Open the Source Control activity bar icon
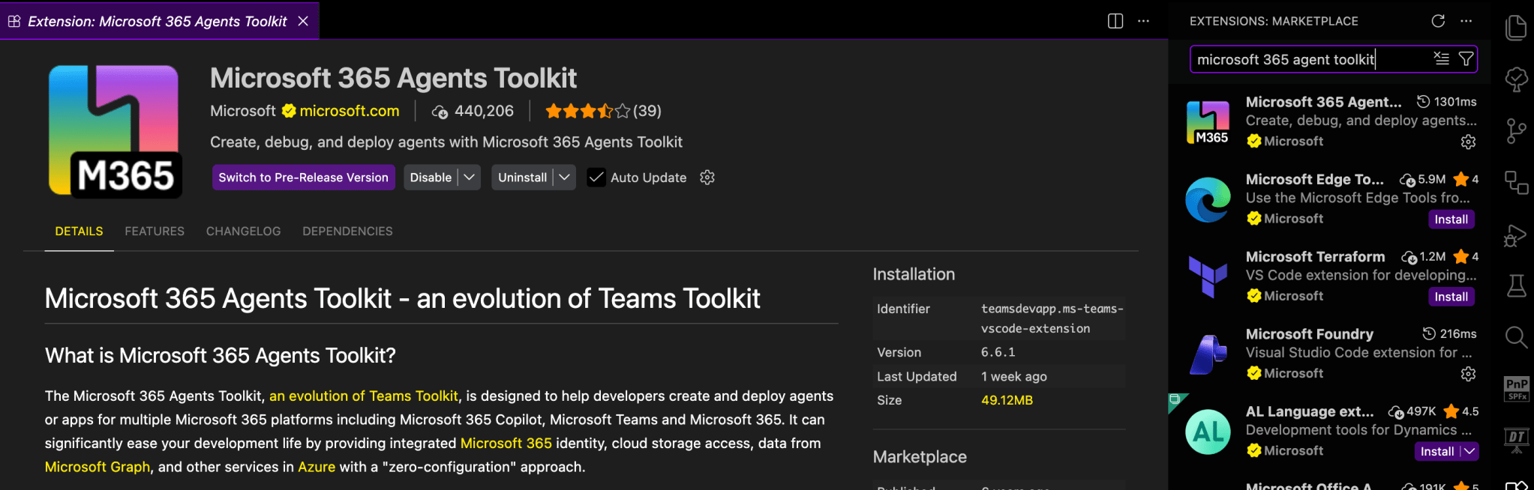 click(x=1516, y=131)
